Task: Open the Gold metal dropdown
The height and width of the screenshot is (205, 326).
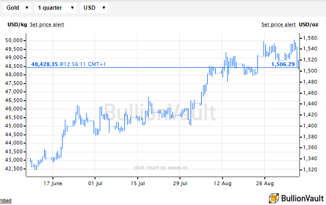Action: [17, 8]
